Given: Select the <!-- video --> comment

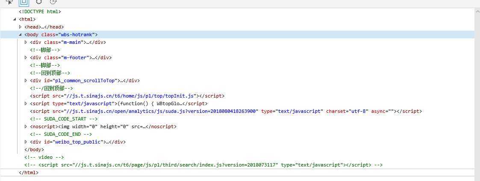Looking at the screenshot, I should tap(44, 157).
